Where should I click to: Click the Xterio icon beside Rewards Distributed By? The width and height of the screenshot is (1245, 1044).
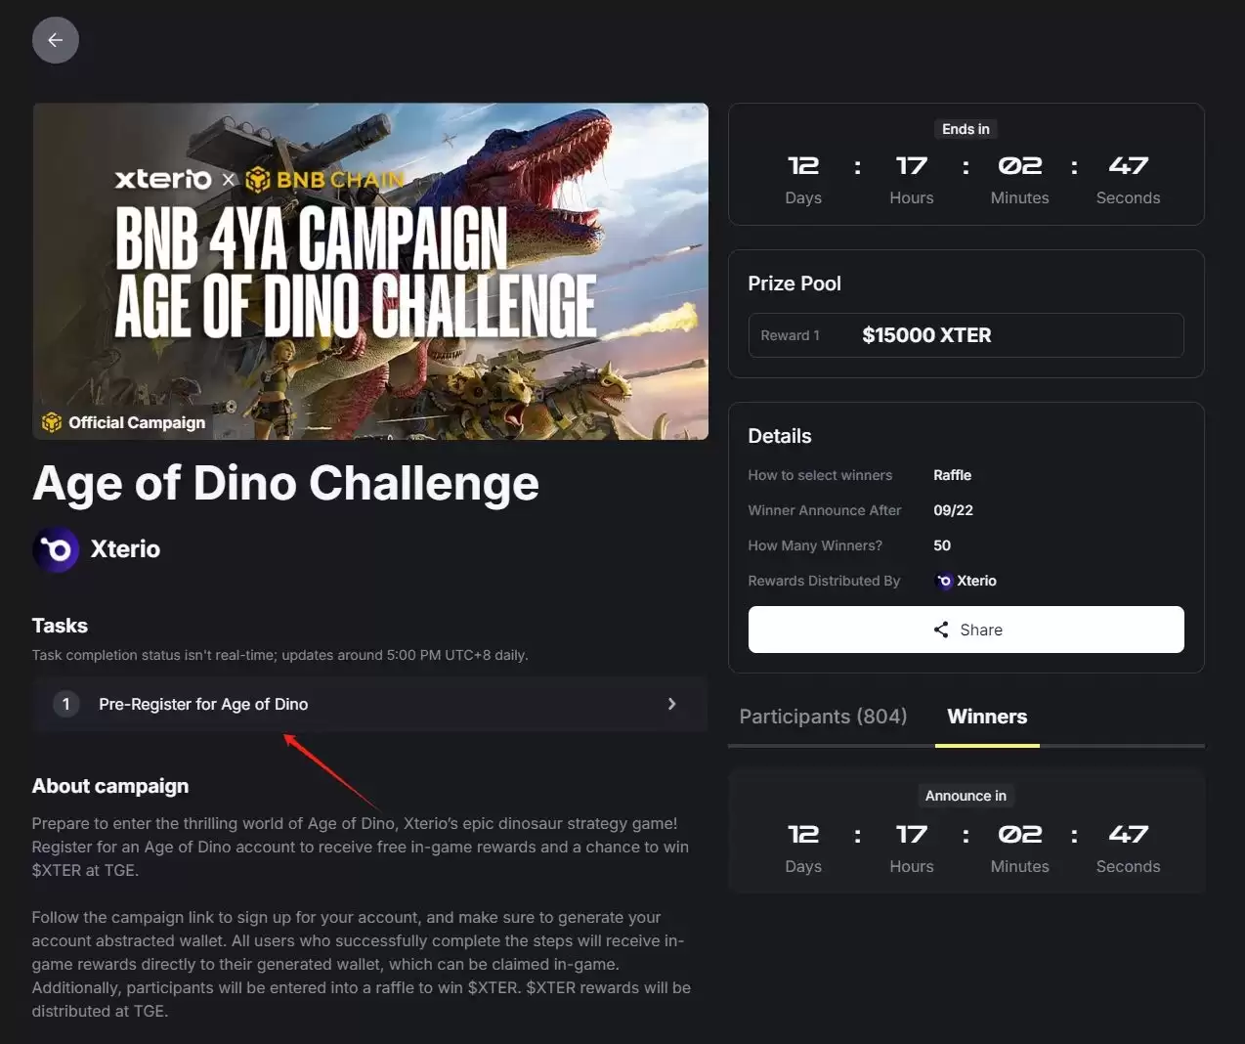click(942, 581)
